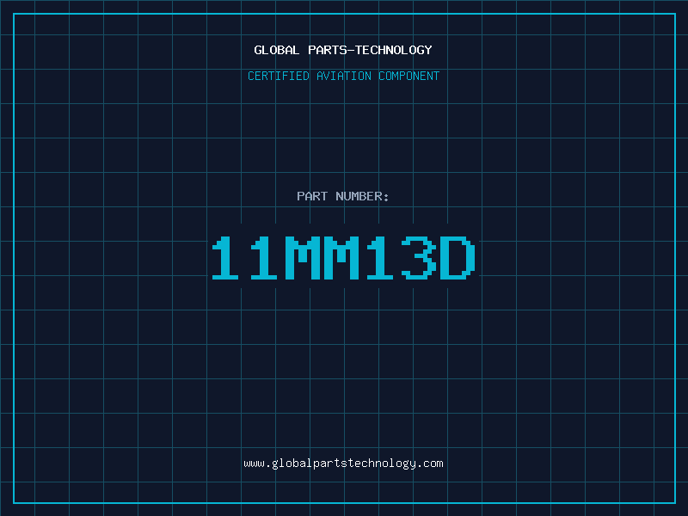
Task: Click the .com ending of the URL
Action: (430, 464)
